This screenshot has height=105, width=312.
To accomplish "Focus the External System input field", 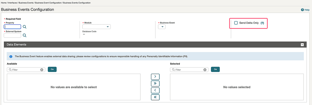I will (x=12, y=35).
